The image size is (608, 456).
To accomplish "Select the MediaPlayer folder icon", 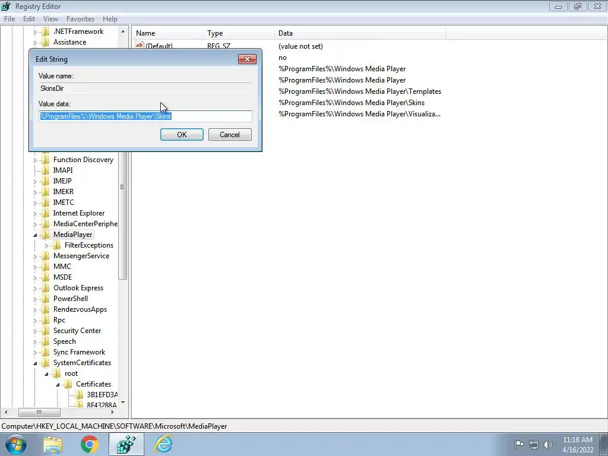I will pos(45,235).
